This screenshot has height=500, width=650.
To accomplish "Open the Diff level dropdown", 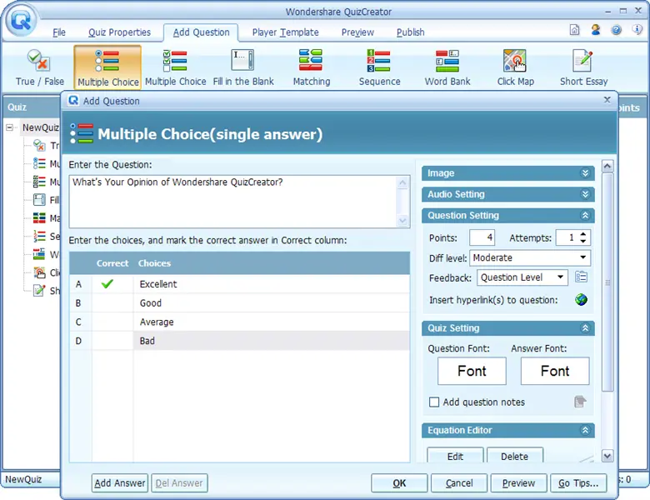I will click(583, 258).
